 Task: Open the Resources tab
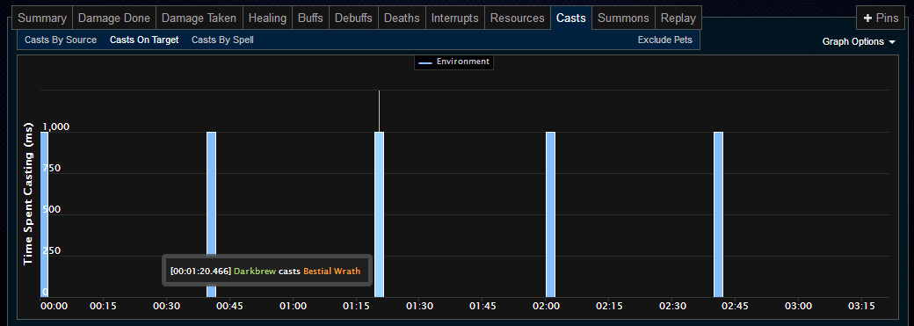pos(517,18)
